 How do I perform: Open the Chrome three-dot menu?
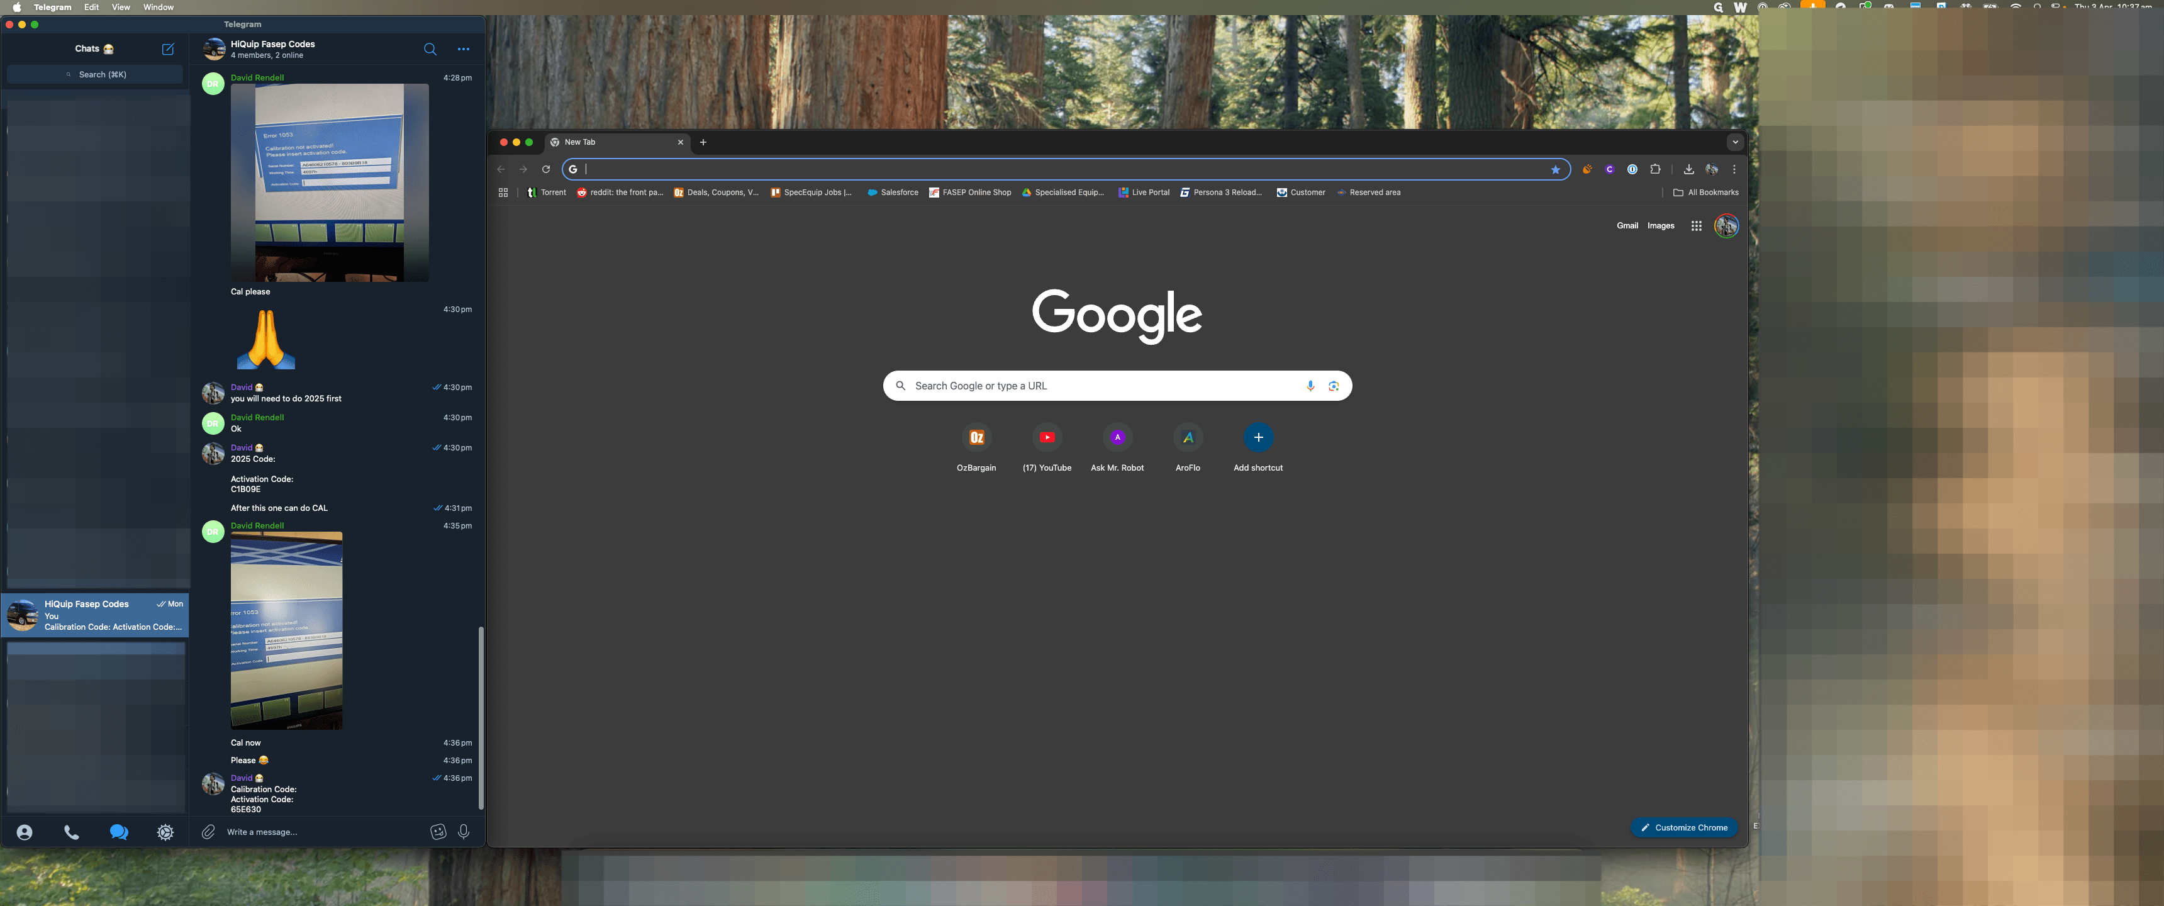pos(1734,169)
